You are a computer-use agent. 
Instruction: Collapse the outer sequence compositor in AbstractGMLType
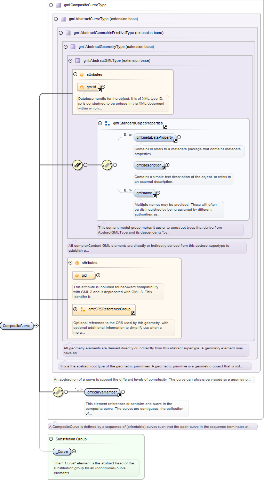pyautogui.click(x=86, y=165)
